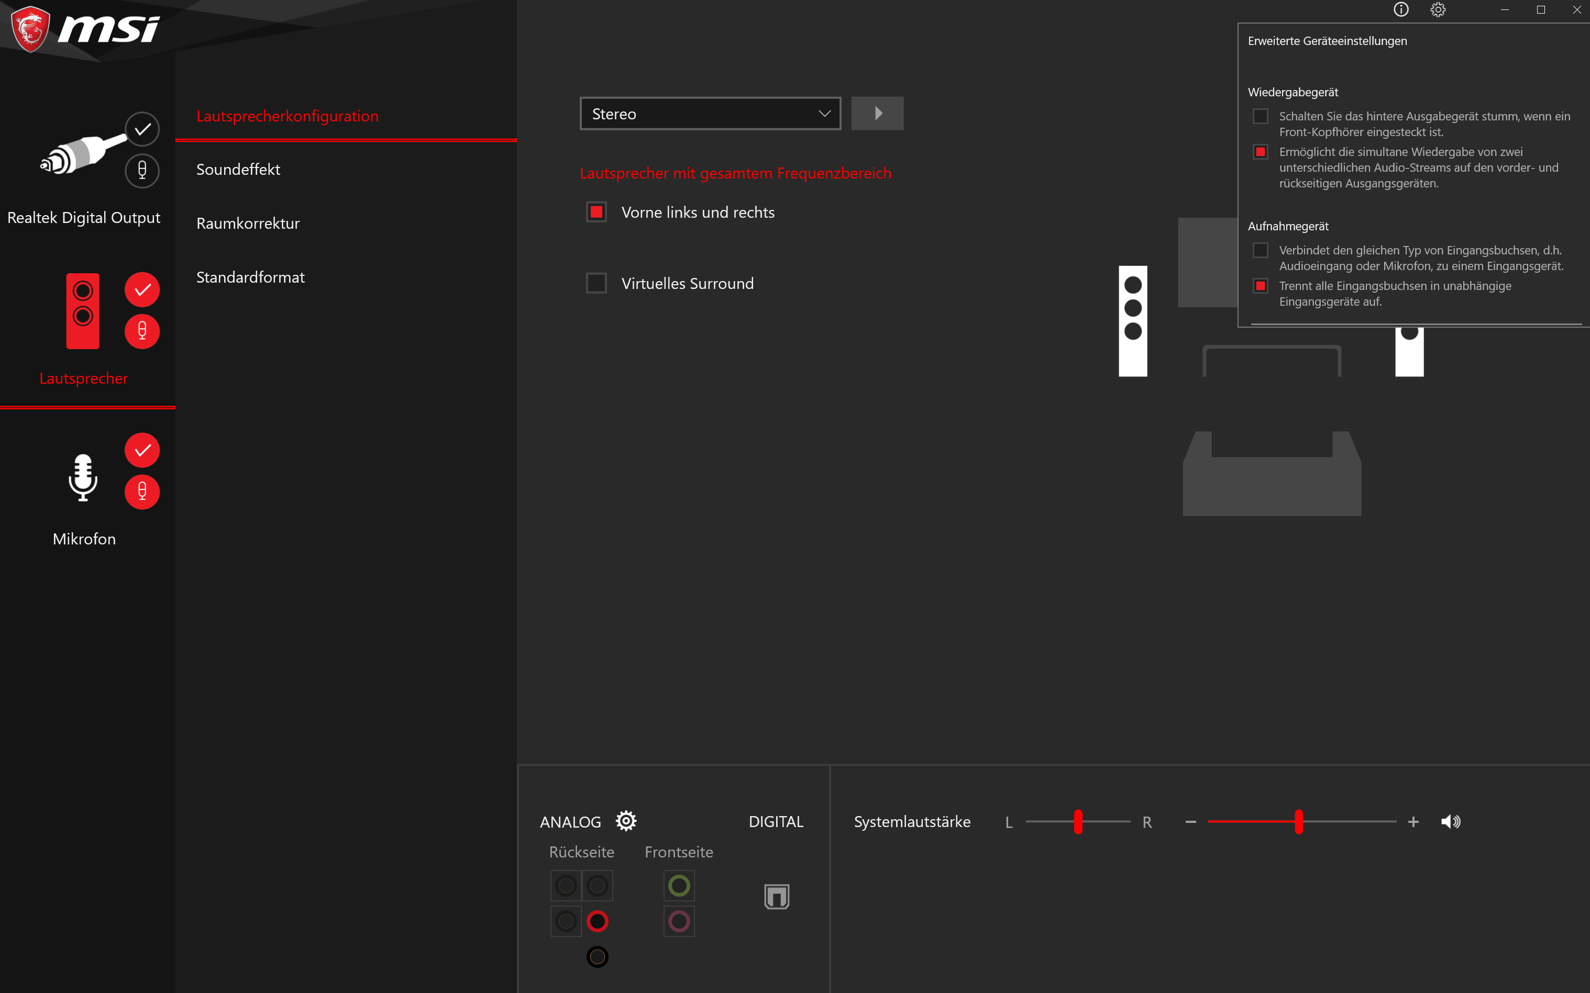Select the Mikrofon device icon
1590x993 pixels.
click(x=83, y=477)
